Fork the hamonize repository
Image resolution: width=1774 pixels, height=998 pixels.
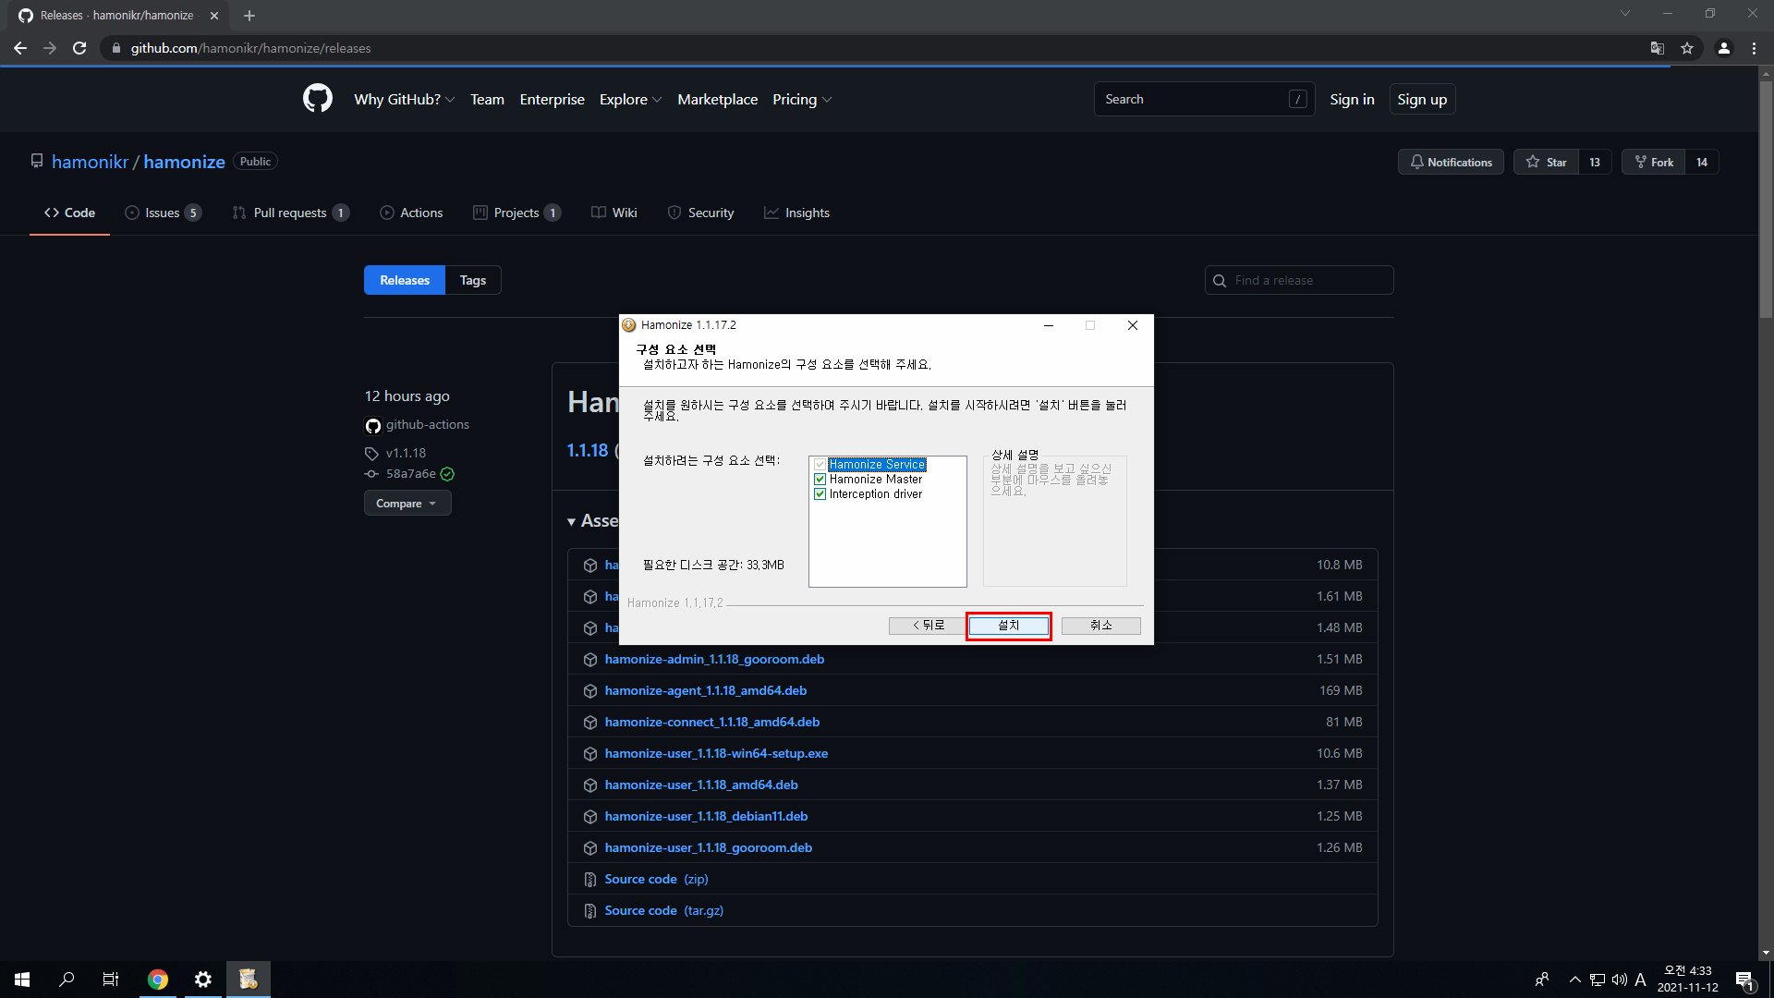pos(1654,162)
